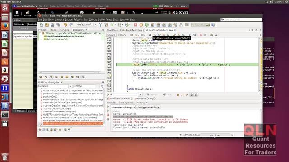This screenshot has height=162, width=289.
Task: Click the Save All toolbar icon
Action: click(x=58, y=25)
